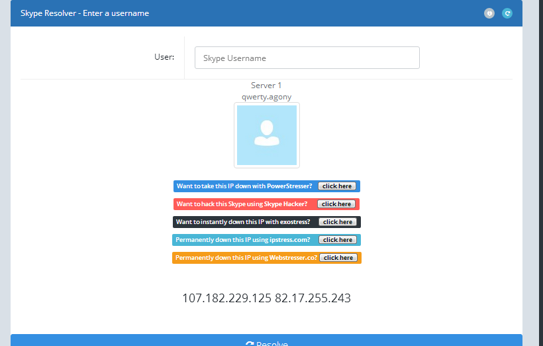
Task: Click the blue Resolve button
Action: click(x=266, y=340)
